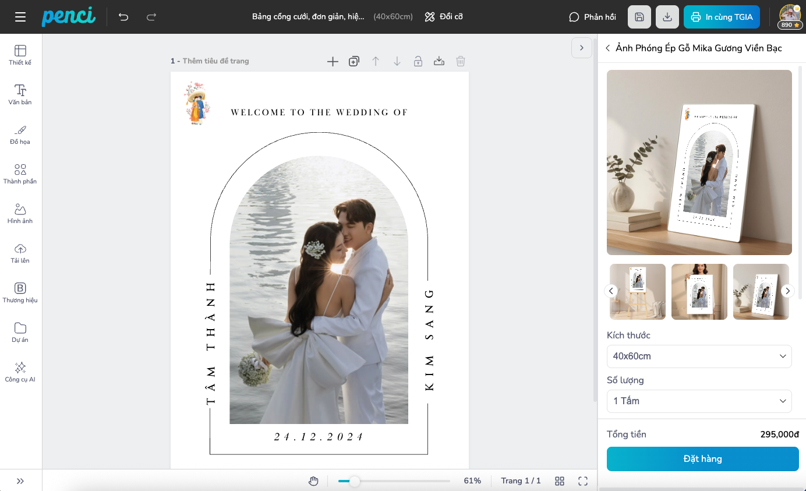The image size is (806, 491).
Task: Collapse the right product panel
Action: pyautogui.click(x=581, y=48)
